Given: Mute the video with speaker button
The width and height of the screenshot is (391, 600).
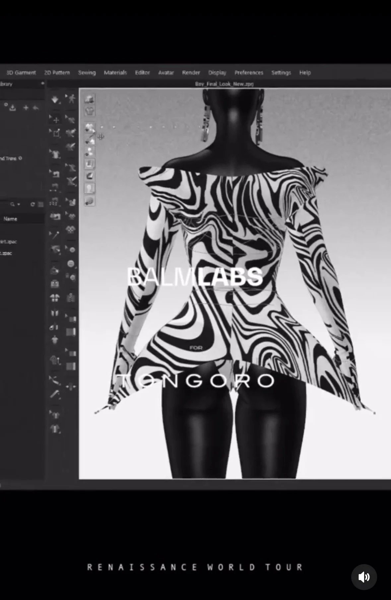Looking at the screenshot, I should 364,577.
